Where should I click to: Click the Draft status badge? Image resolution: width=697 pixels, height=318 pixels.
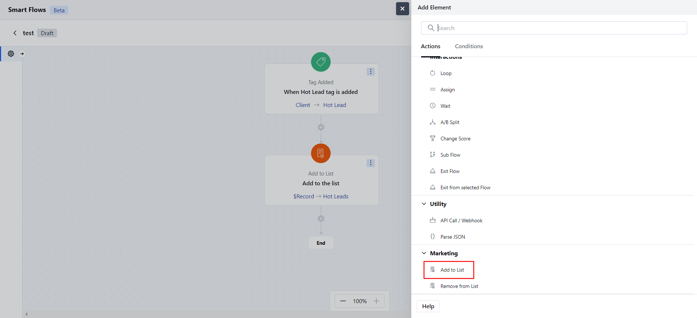[x=47, y=33]
